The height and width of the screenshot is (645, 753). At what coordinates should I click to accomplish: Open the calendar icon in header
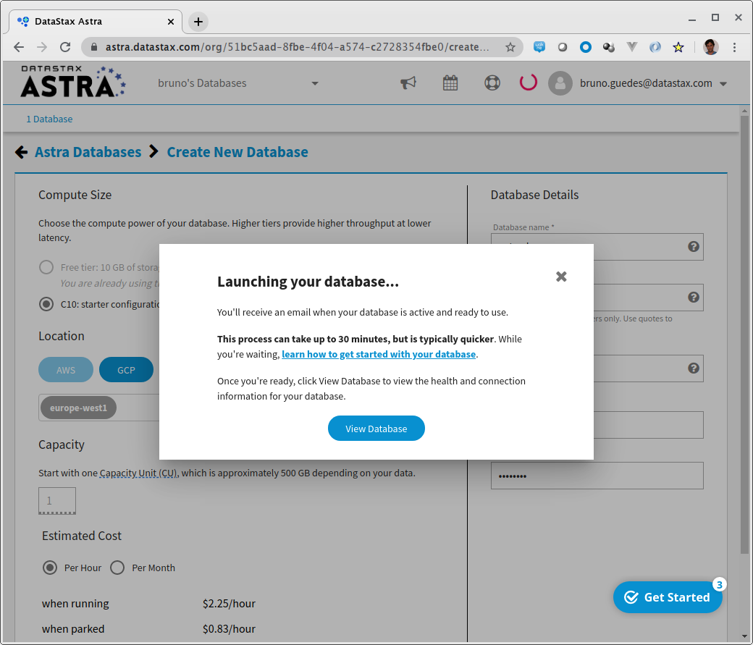(450, 83)
